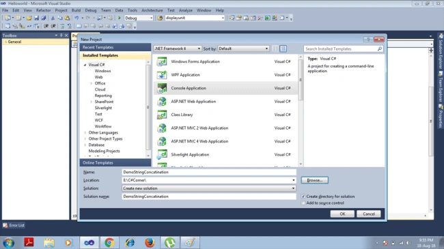Open the Refactor menu
The height and width of the screenshot is (249, 444).
[43, 10]
